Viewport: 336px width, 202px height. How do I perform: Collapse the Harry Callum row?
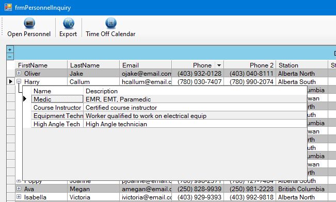(x=19, y=81)
